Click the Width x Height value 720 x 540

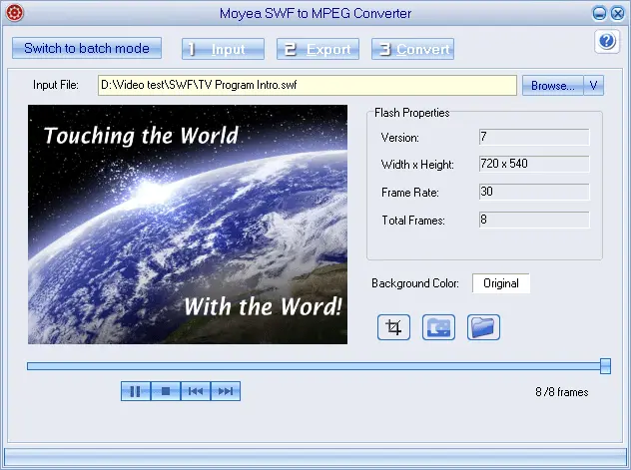(534, 164)
